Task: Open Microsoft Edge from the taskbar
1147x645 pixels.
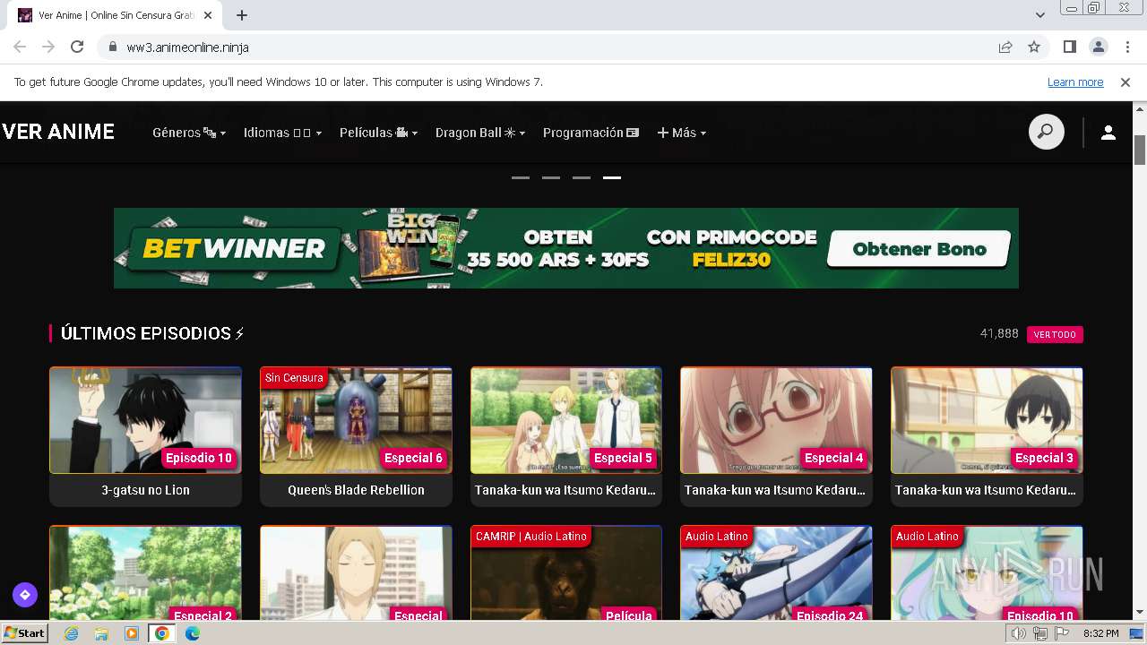Action: [x=193, y=633]
